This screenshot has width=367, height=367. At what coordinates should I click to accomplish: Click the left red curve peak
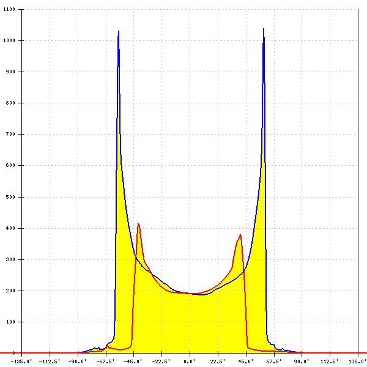point(138,224)
